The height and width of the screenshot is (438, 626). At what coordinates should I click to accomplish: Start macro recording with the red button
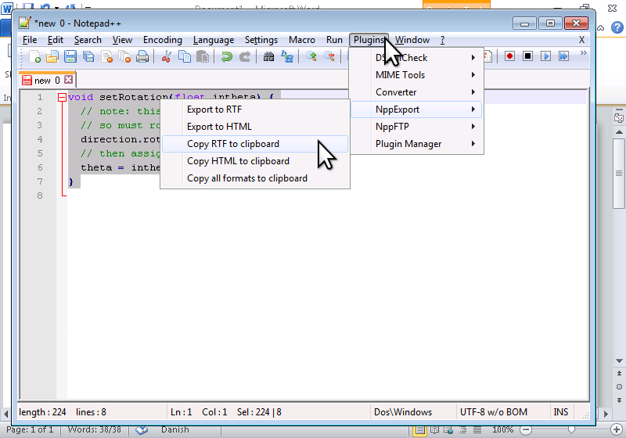(509, 56)
